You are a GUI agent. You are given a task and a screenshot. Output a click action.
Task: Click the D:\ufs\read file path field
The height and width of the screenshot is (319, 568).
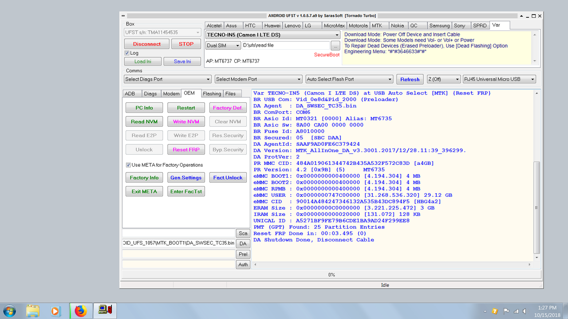tap(285, 45)
